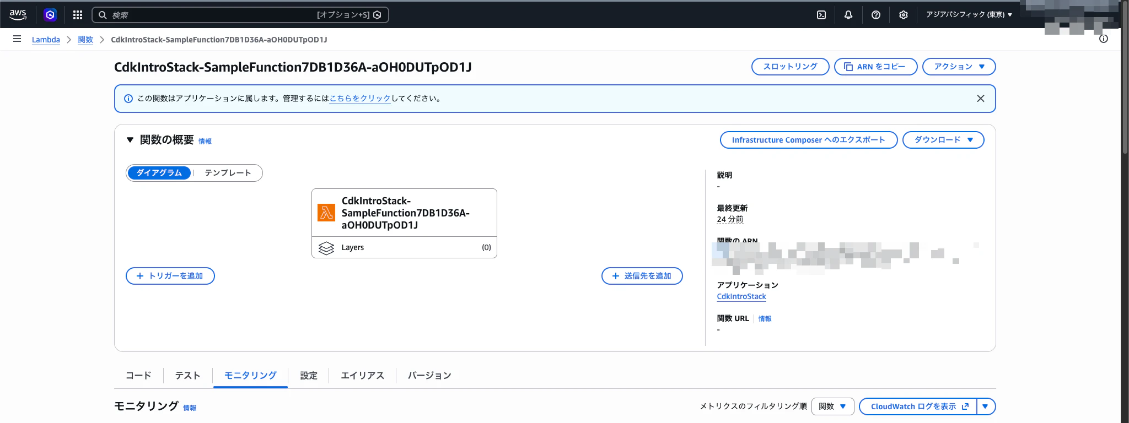The width and height of the screenshot is (1129, 423).
Task: Follow the こちらをクリック link
Action: (x=360, y=99)
